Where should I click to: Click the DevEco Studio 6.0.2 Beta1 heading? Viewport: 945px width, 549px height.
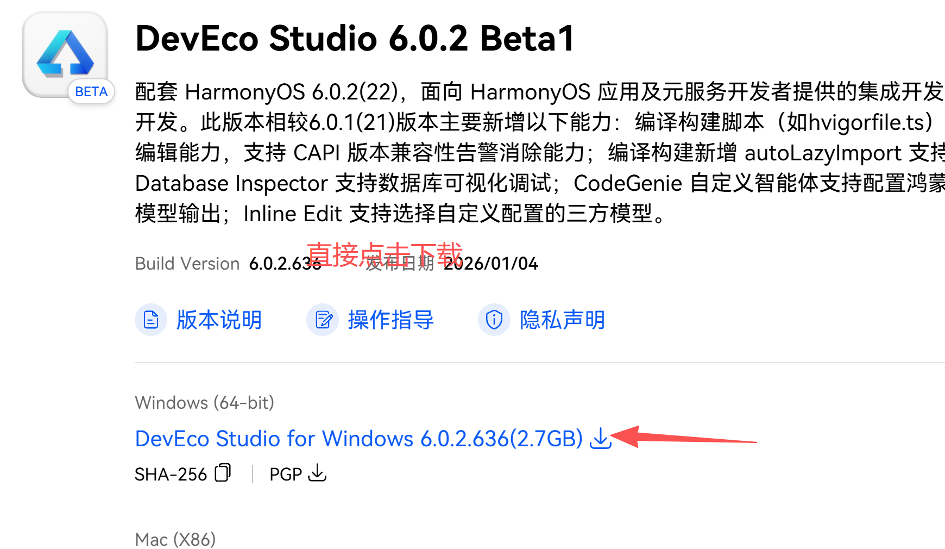pos(355,39)
